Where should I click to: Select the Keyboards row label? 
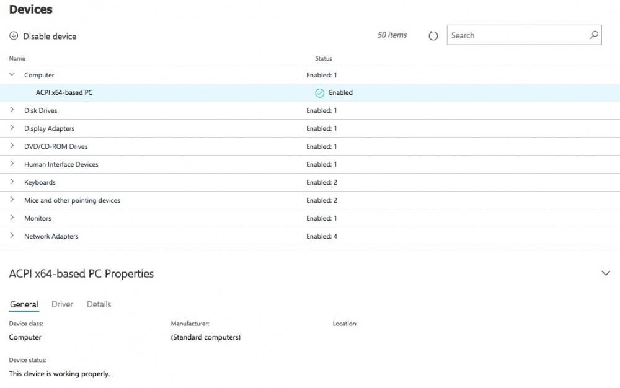(x=40, y=182)
